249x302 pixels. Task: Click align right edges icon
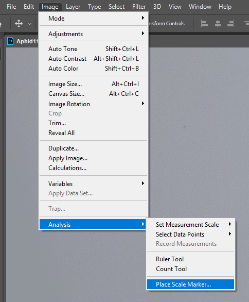pos(230,24)
